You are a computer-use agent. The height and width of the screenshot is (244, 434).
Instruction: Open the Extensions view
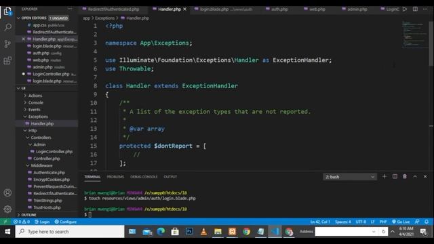(x=7, y=60)
